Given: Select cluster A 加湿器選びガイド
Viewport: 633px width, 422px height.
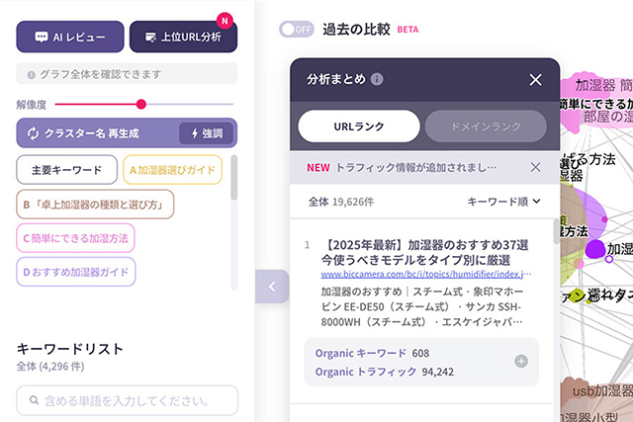Looking at the screenshot, I should coord(174,170).
